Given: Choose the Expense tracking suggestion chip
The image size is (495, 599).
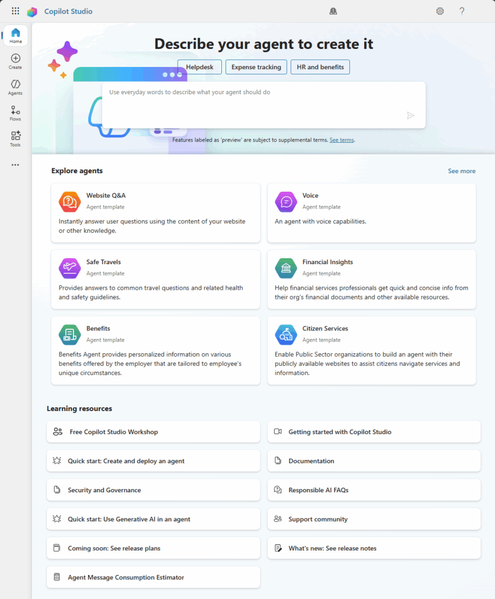Looking at the screenshot, I should coord(256,67).
